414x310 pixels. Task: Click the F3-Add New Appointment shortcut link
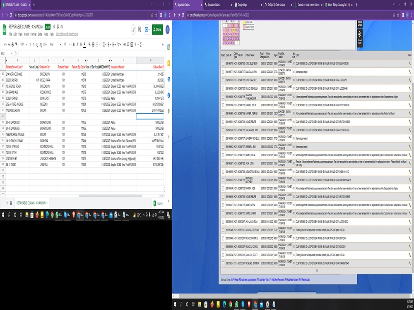tap(248, 280)
